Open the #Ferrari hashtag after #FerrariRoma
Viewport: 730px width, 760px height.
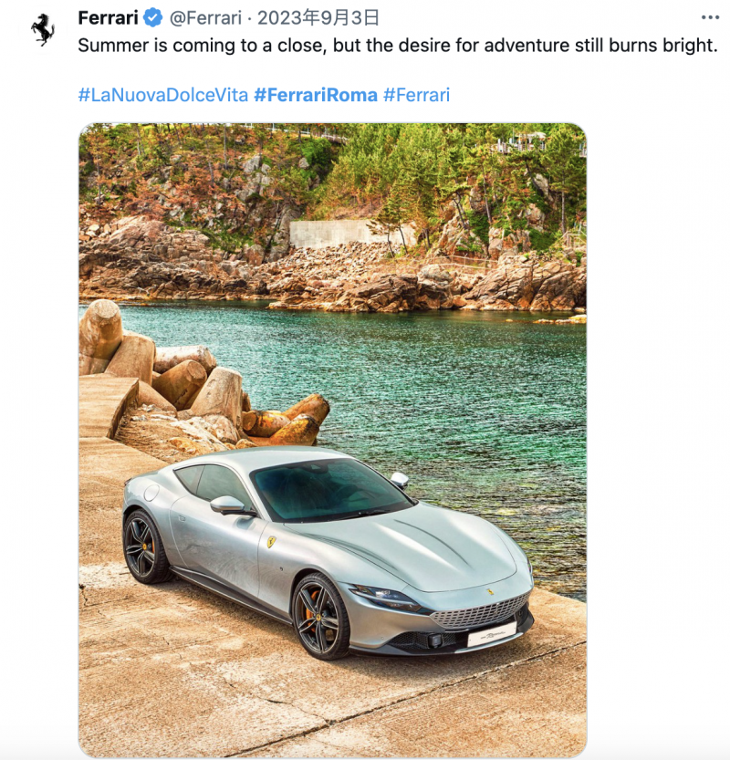416,95
